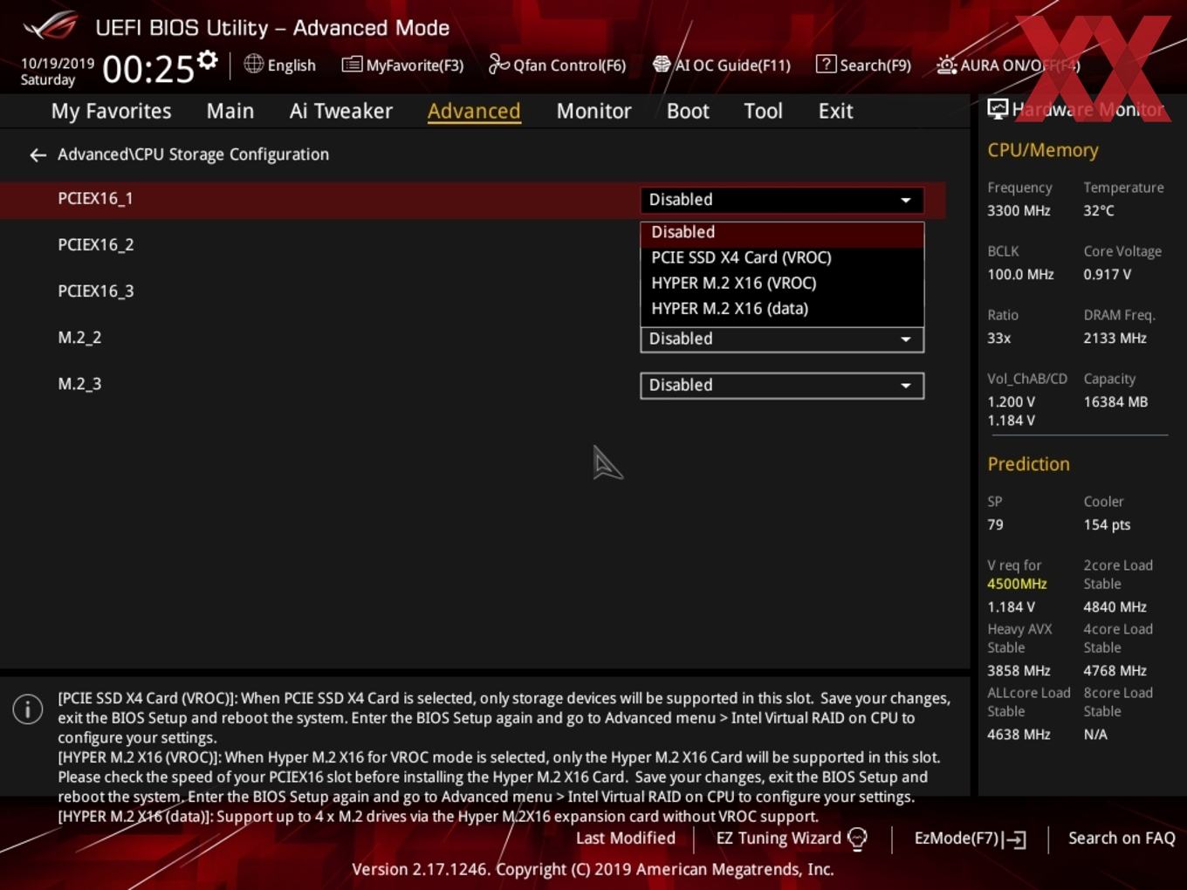
Task: Switch to Main tab
Action: (230, 111)
